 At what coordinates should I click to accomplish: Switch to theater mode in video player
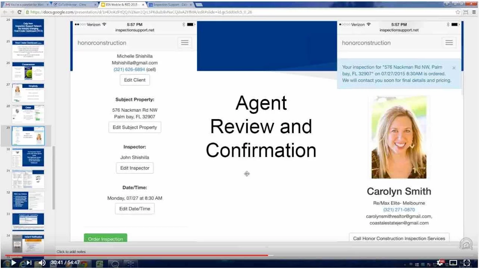pos(453,263)
